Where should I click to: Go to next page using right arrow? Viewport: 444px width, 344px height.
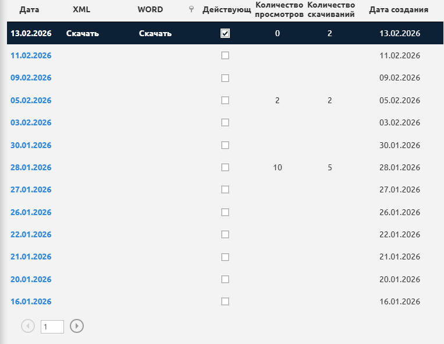point(77,326)
